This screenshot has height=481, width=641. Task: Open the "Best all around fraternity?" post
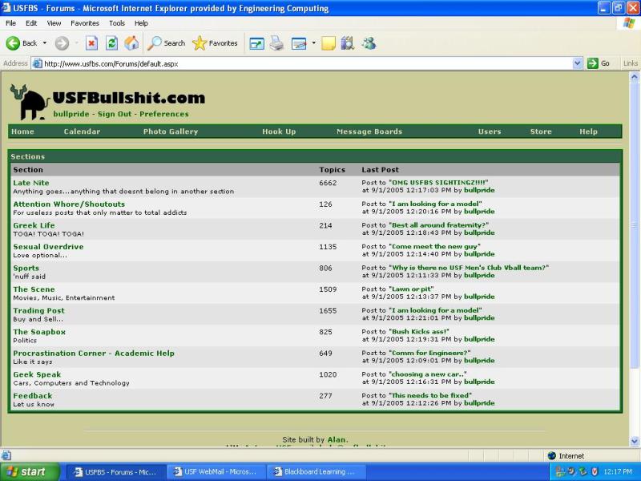point(438,225)
